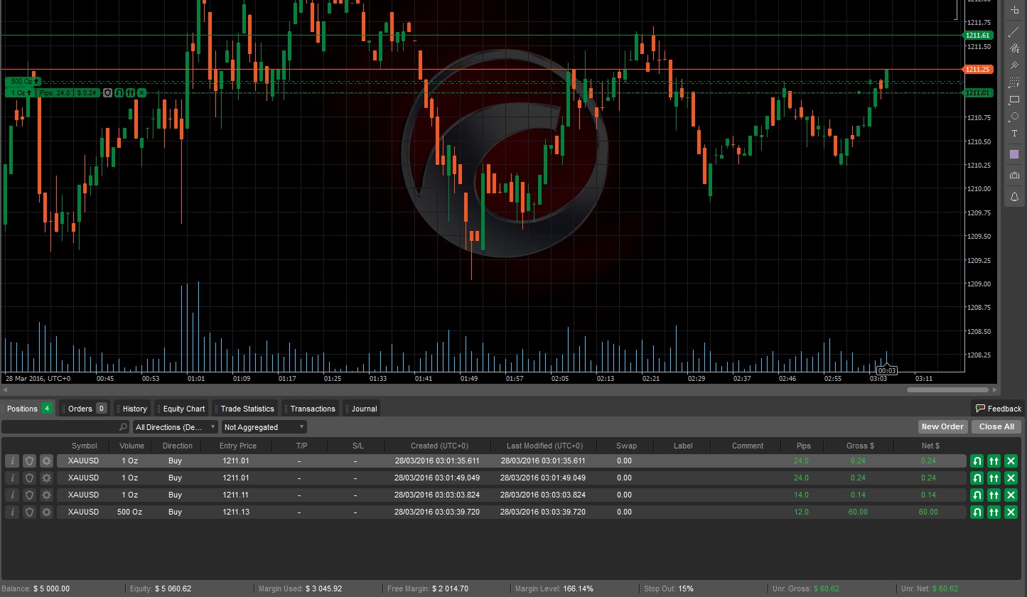Viewport: 1027px width, 597px height.
Task: Sort by Pips column header
Action: 804,446
